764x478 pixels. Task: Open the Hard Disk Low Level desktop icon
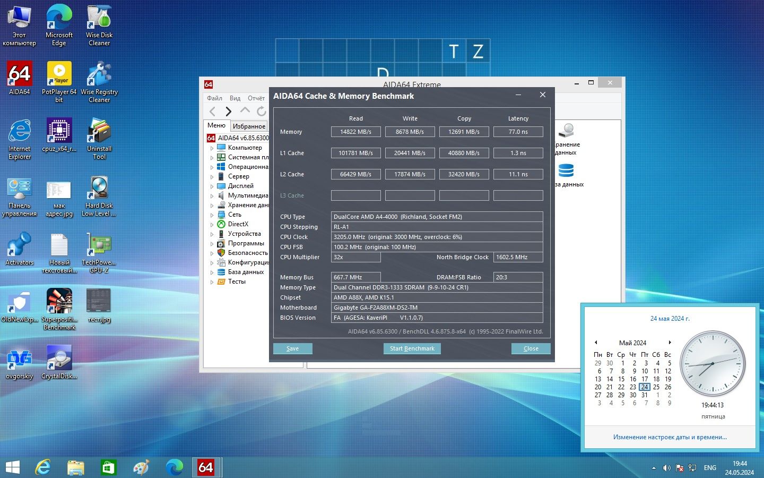coord(99,196)
